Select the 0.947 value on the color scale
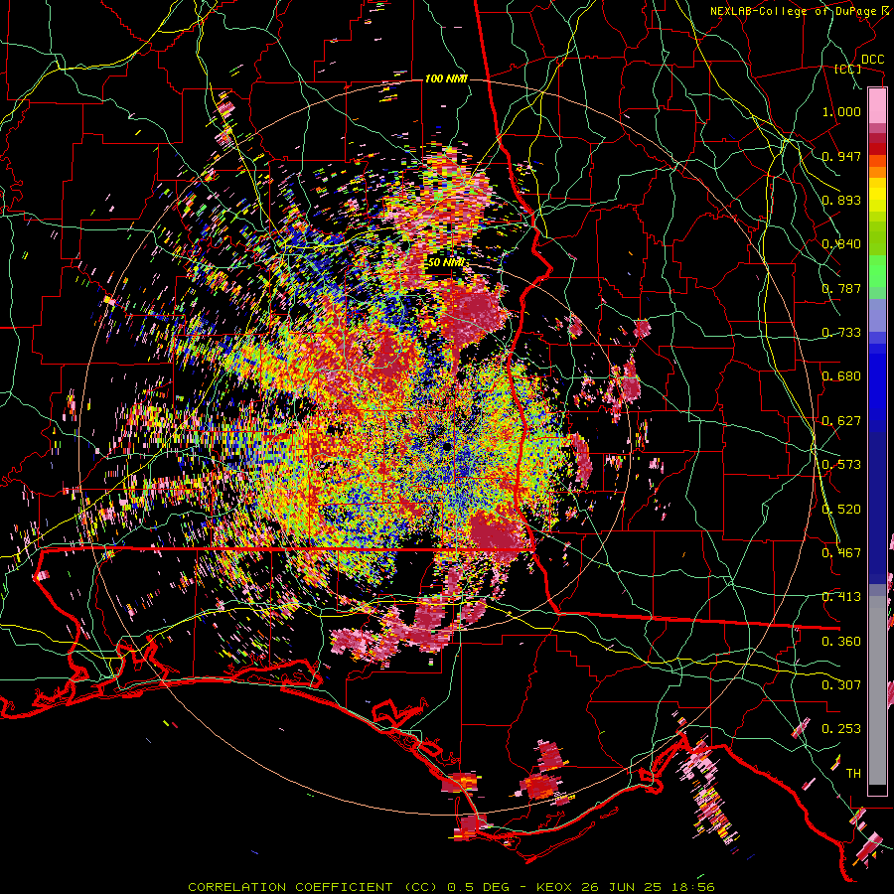894x894 pixels. click(841, 156)
